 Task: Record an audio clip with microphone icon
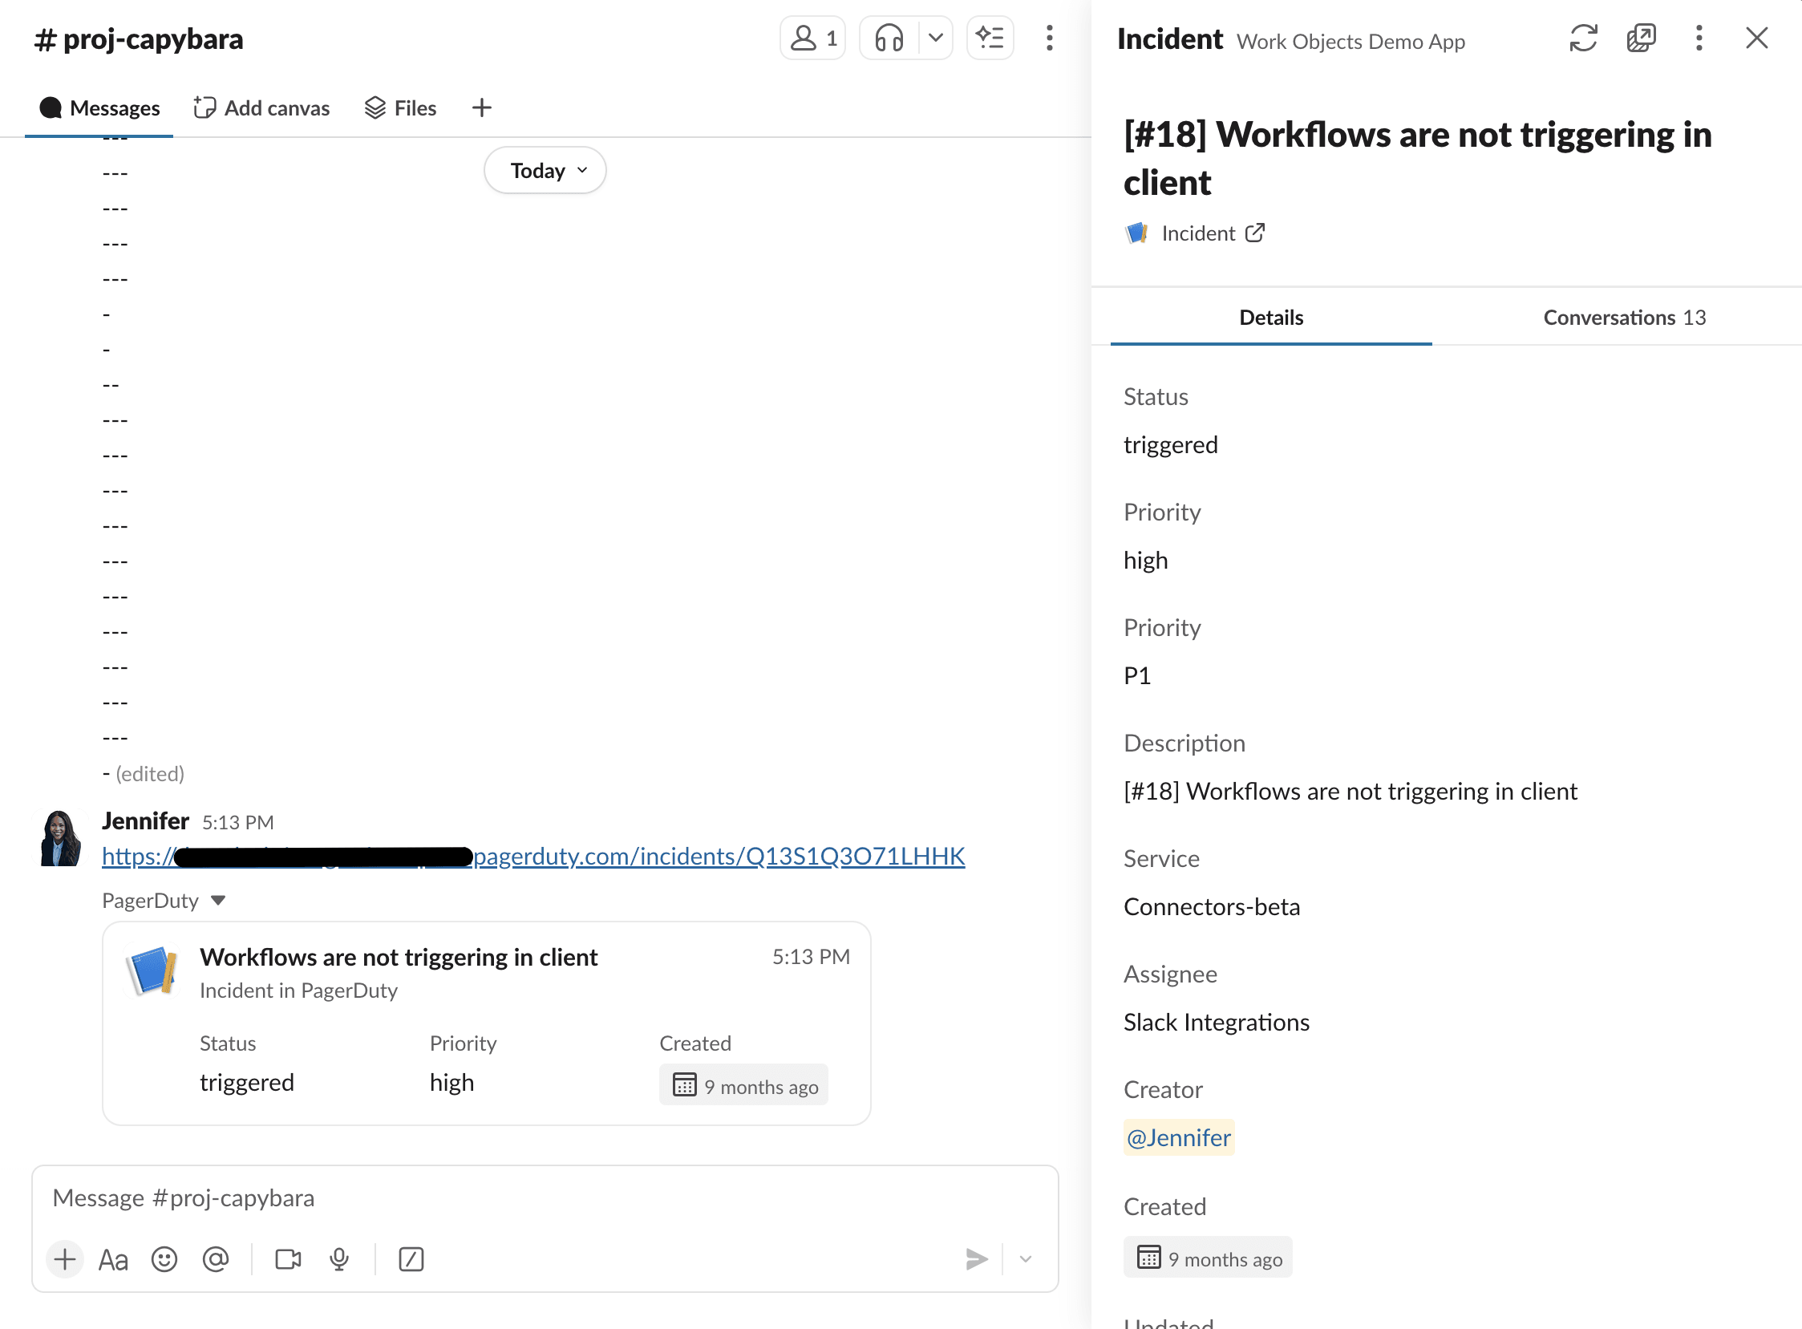click(x=339, y=1259)
